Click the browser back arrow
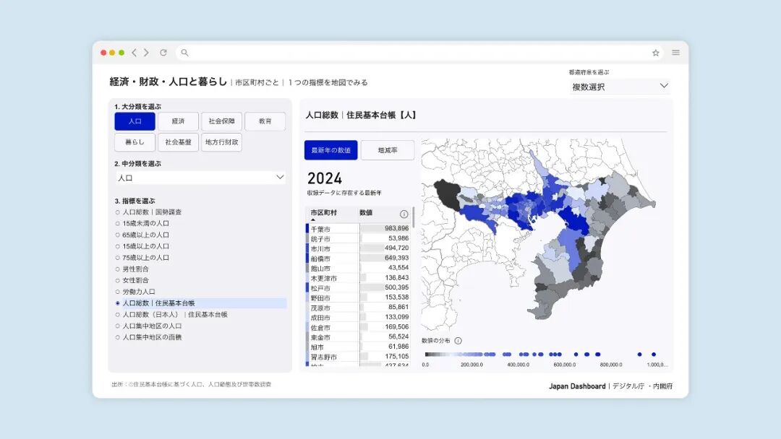This screenshot has height=439, width=781. pyautogui.click(x=134, y=53)
